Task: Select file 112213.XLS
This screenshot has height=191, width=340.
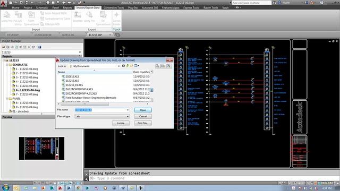Action: coord(72,81)
